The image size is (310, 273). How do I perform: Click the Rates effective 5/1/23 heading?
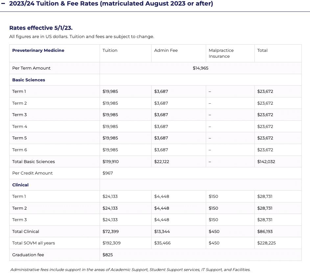41,28
